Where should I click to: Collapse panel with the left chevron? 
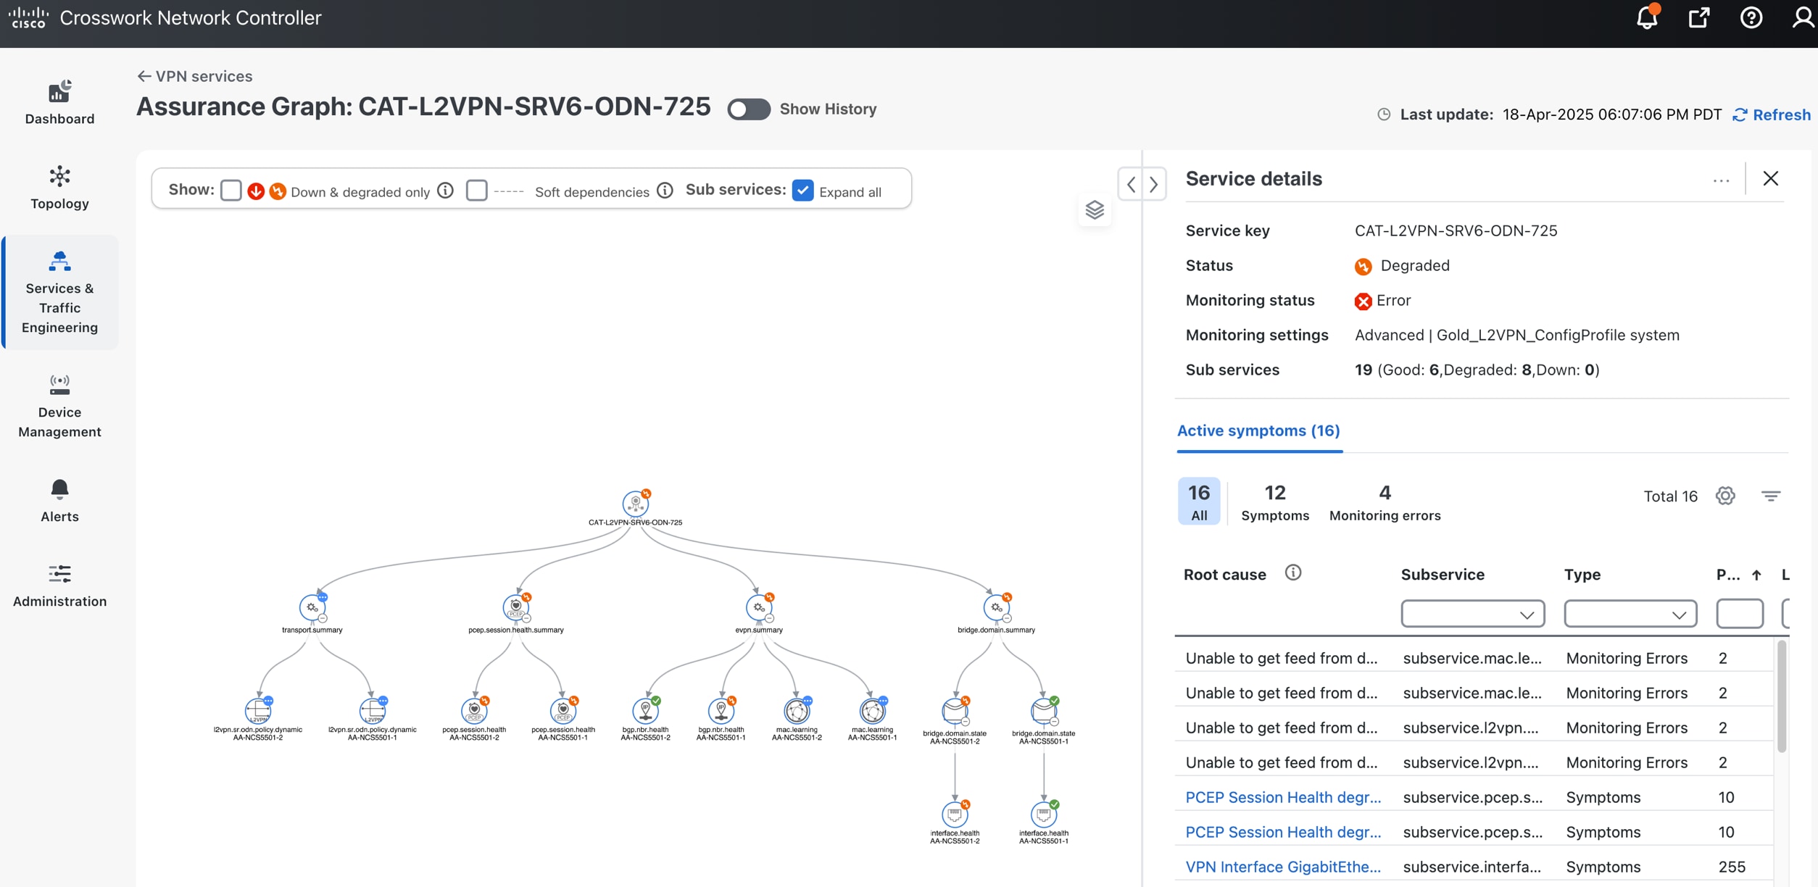(x=1131, y=184)
